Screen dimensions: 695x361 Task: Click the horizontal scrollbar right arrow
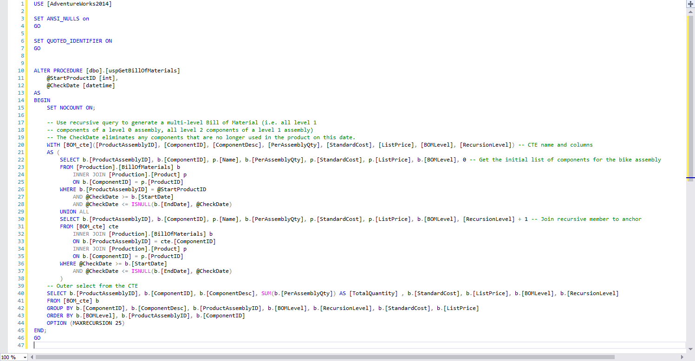click(x=682, y=357)
